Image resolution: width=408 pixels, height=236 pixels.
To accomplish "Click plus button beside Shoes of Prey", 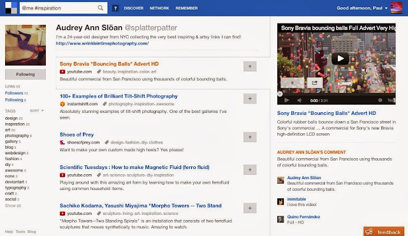I will (250, 137).
